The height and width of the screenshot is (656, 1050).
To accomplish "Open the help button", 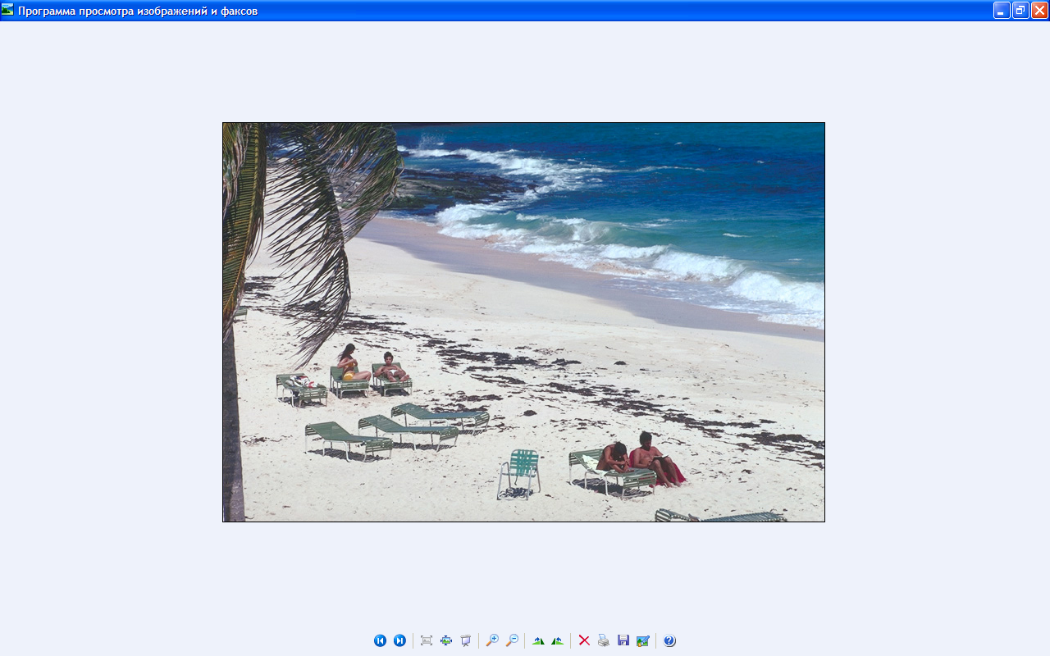I will click(669, 640).
